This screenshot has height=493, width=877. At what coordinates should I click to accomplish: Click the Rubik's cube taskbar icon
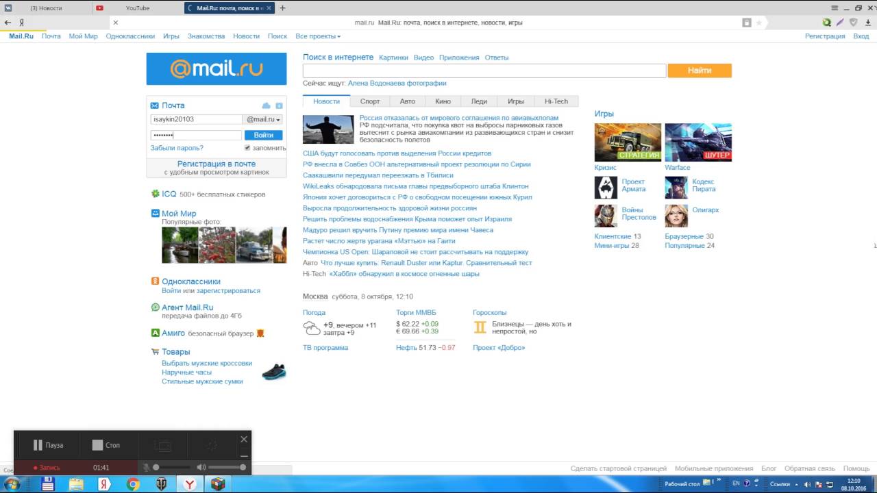pyautogui.click(x=217, y=484)
